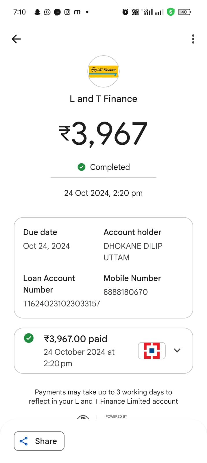Tap the Instagram notification icon
Viewport: 207px width, 463px height.
[67, 12]
